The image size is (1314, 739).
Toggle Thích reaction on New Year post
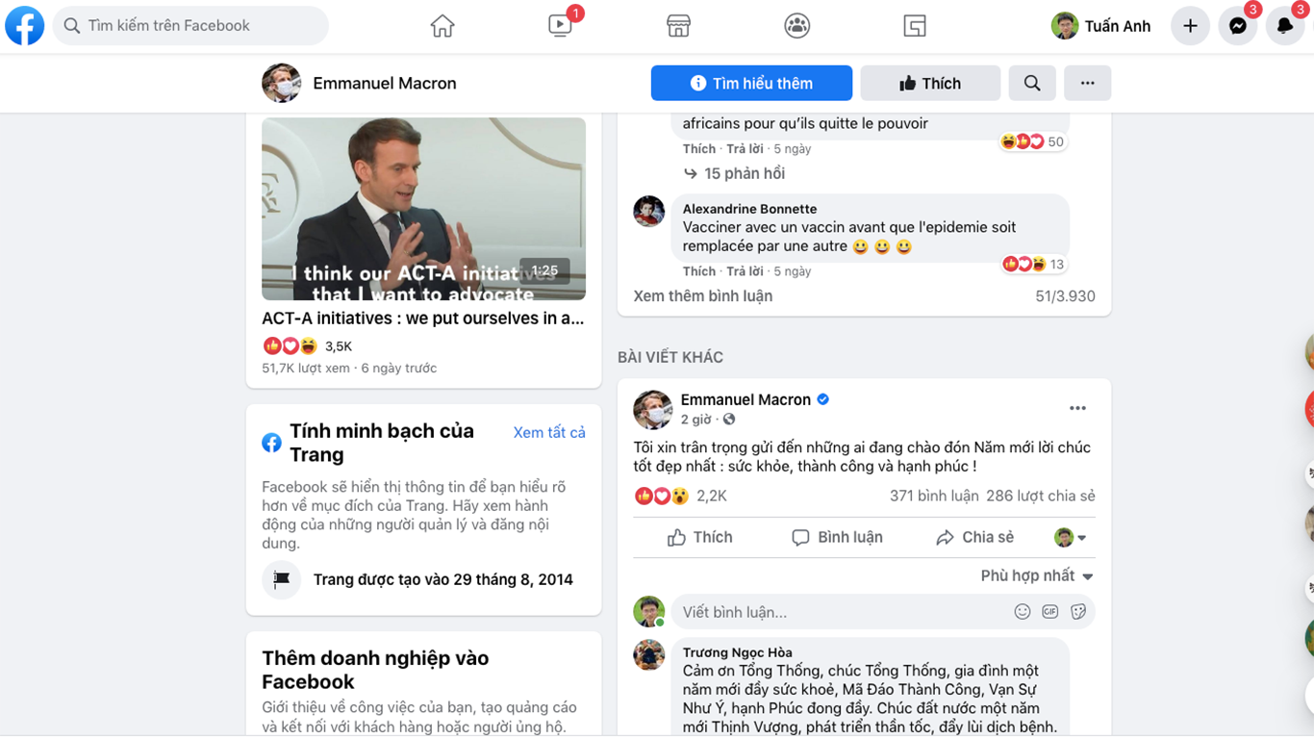700,538
